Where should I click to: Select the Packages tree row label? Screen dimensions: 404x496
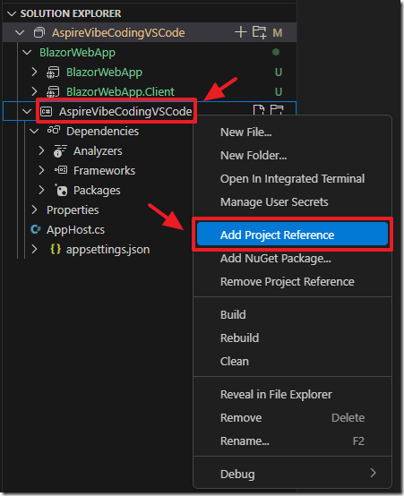(x=97, y=191)
